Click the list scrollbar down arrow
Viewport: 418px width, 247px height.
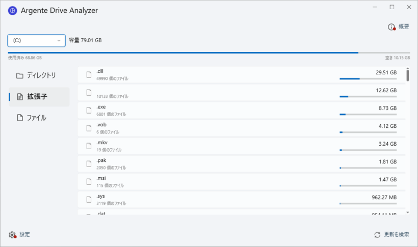click(x=408, y=212)
